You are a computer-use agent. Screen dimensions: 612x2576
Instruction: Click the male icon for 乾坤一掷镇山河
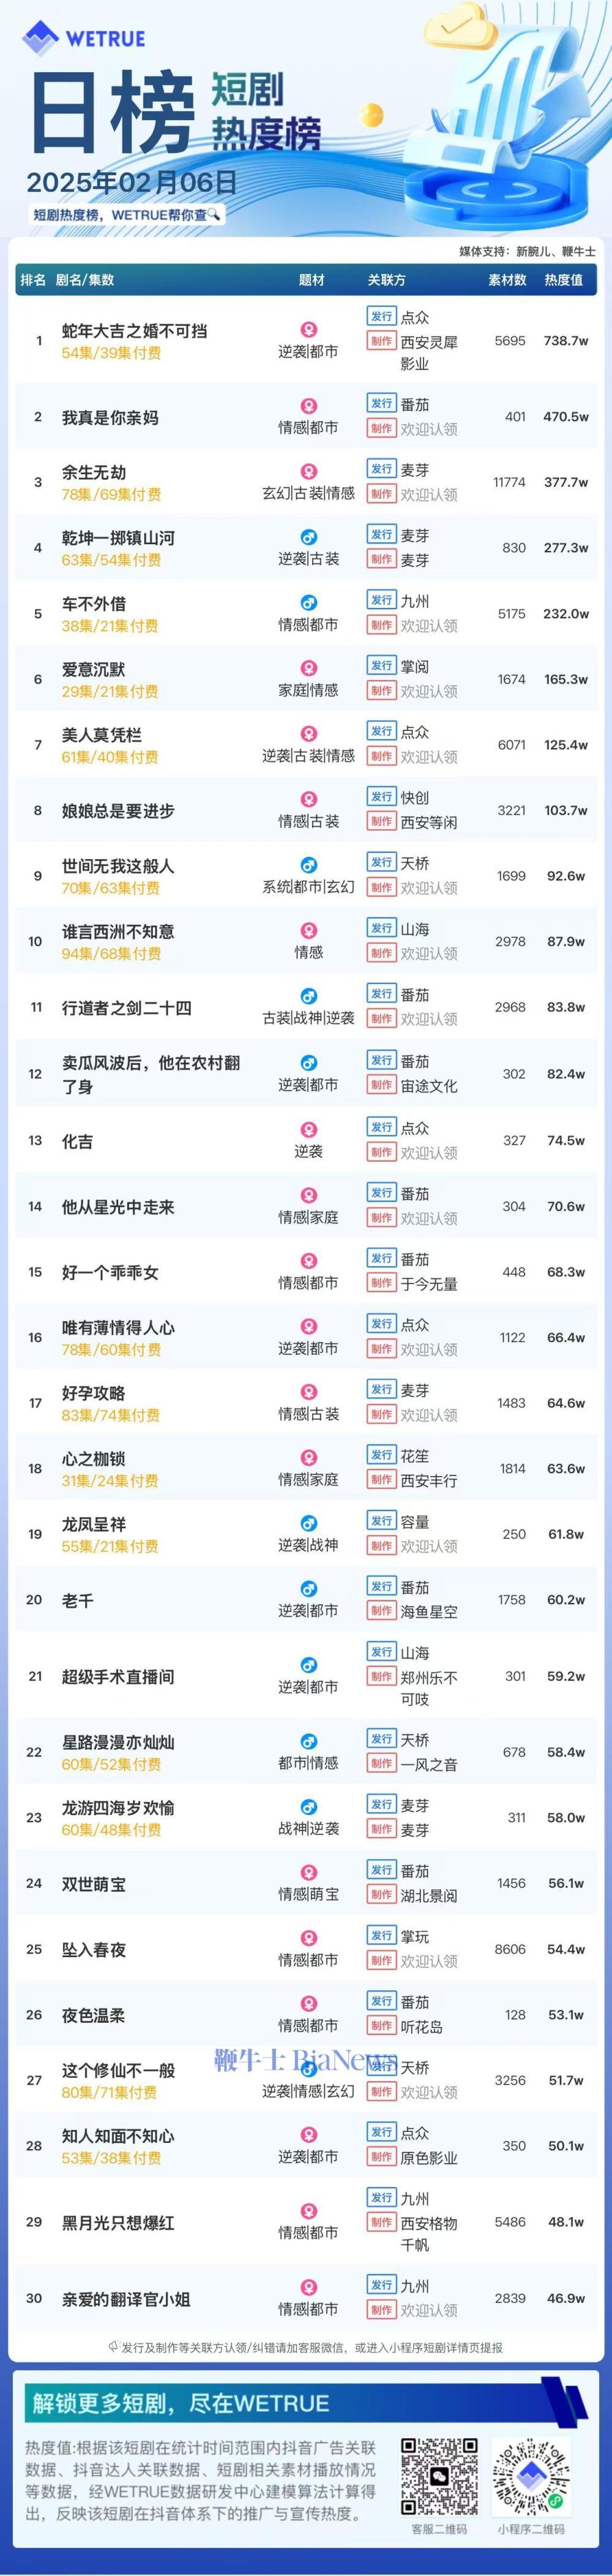tap(308, 538)
